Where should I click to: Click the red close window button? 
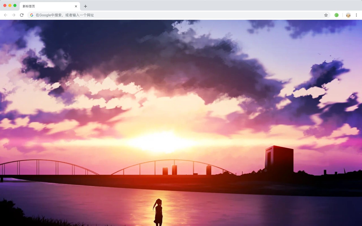(x=5, y=5)
